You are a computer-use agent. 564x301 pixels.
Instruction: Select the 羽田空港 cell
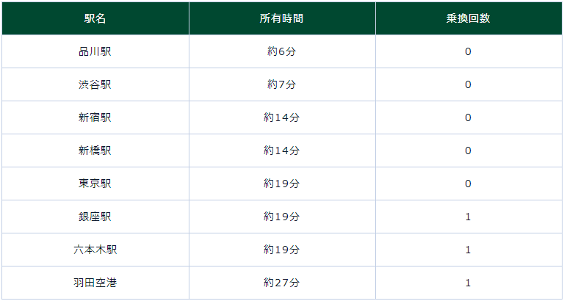pyautogui.click(x=95, y=283)
